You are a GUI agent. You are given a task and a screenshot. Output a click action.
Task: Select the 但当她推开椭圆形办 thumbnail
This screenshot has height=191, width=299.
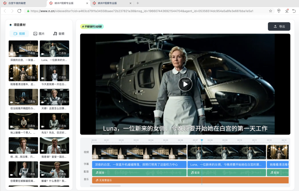pos(23,97)
